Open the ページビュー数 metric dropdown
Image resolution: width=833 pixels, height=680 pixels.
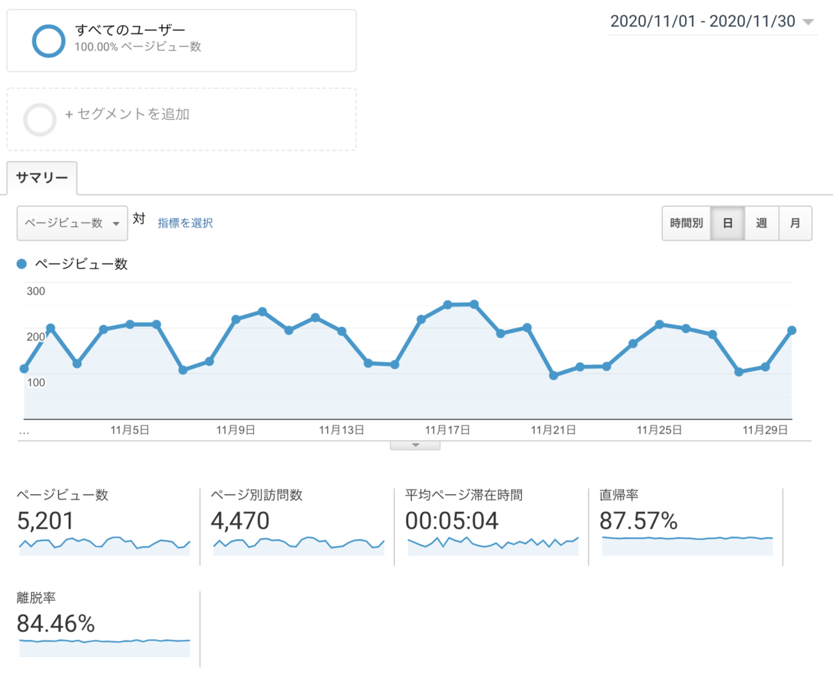point(72,223)
